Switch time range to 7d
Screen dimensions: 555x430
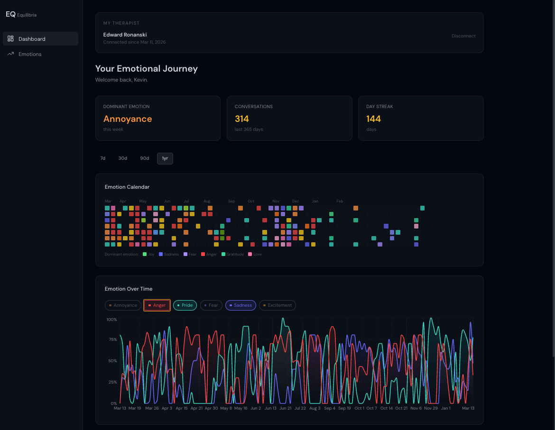pos(102,158)
